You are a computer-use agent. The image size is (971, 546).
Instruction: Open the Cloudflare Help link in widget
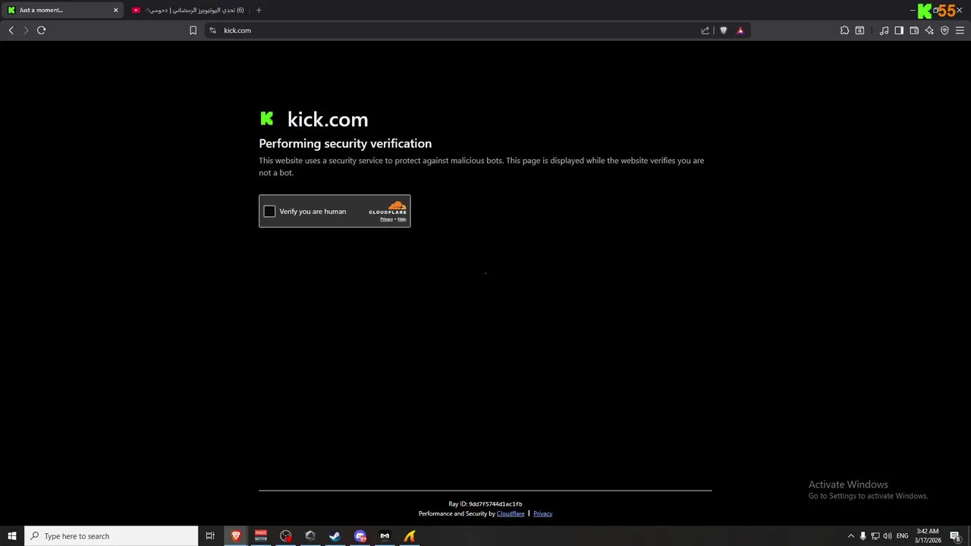(402, 219)
